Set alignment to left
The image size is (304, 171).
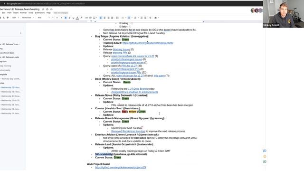[x=101, y=18]
